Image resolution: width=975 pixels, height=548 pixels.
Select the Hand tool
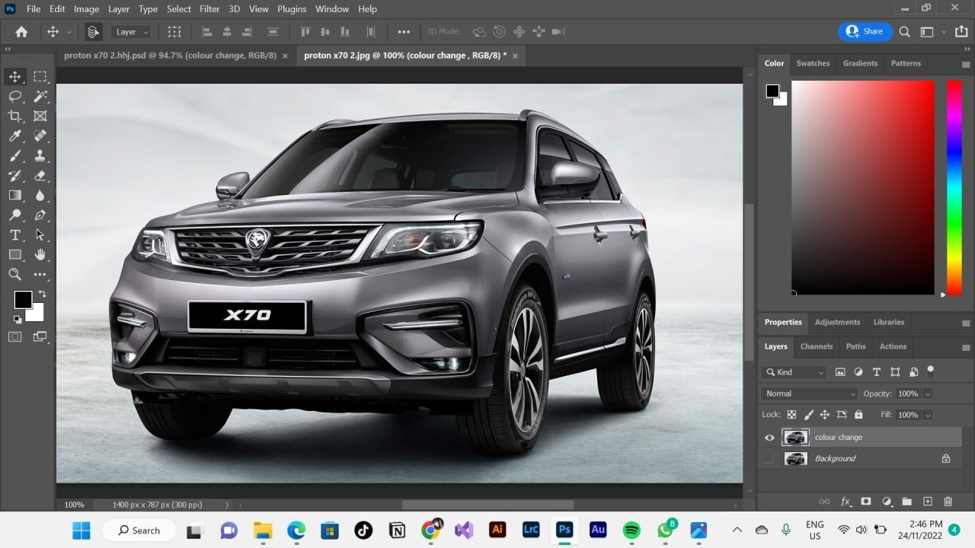click(40, 254)
